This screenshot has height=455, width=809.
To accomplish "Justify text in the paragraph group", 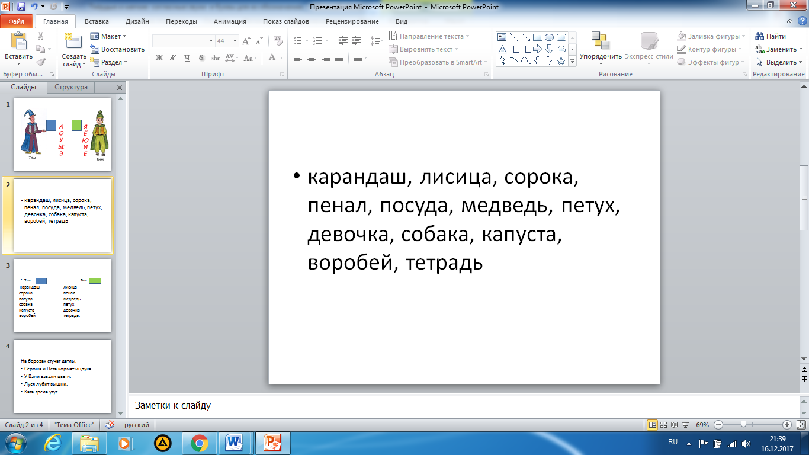I will (x=339, y=57).
